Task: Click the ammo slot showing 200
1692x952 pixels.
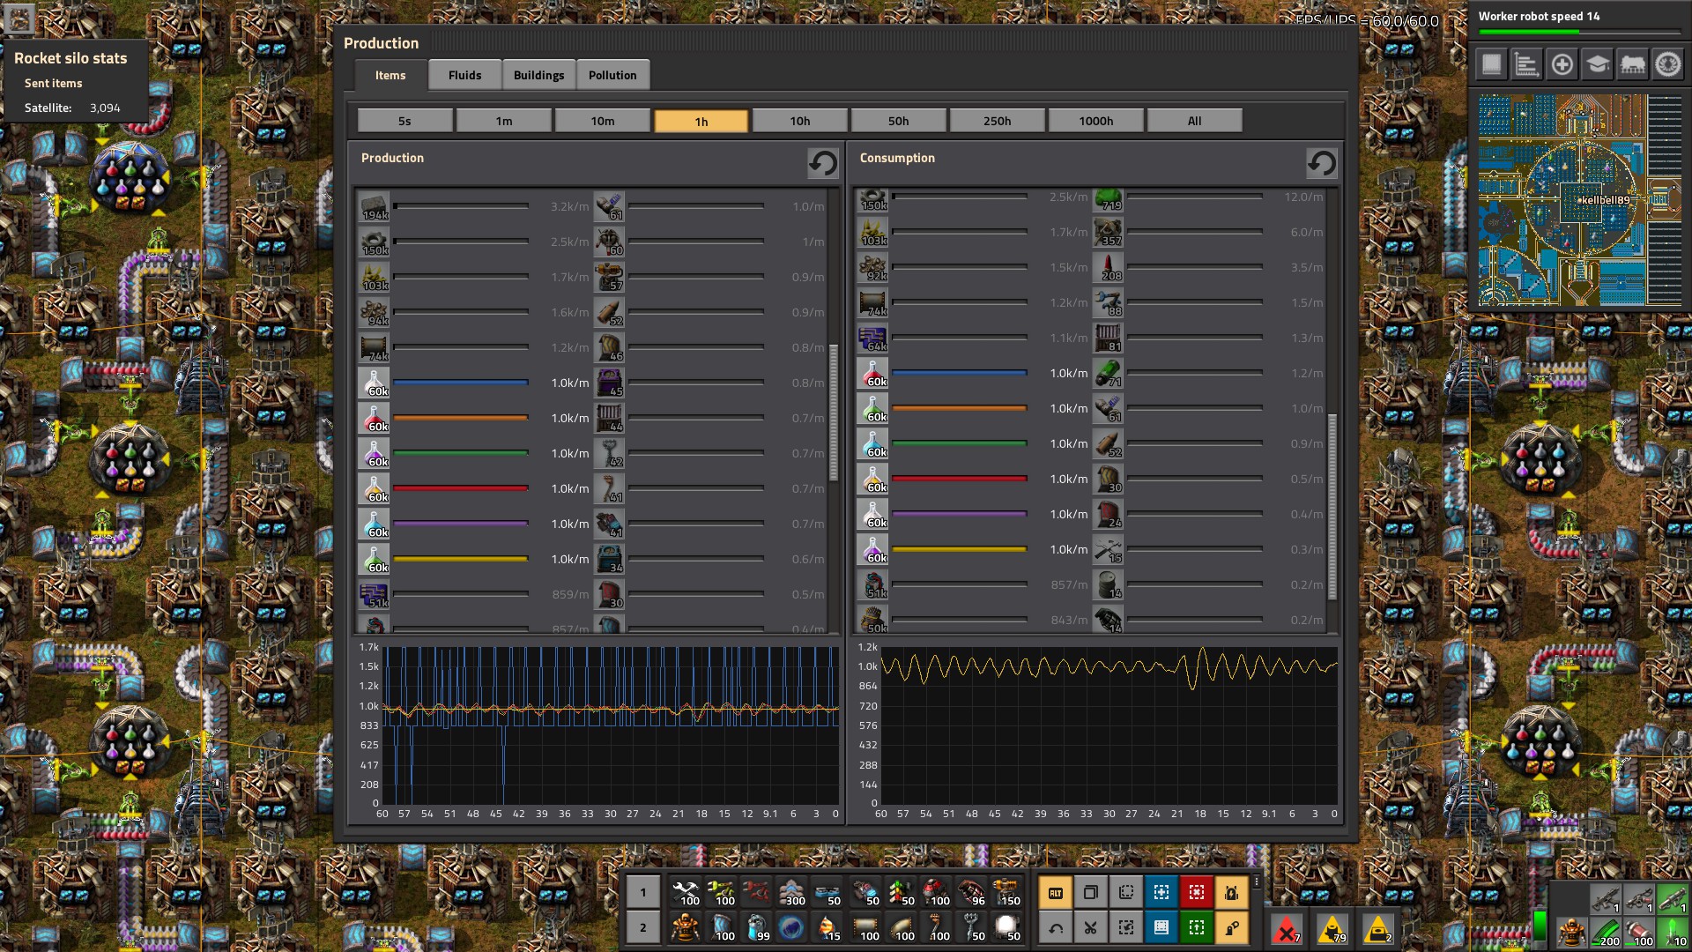Action: (x=1606, y=932)
